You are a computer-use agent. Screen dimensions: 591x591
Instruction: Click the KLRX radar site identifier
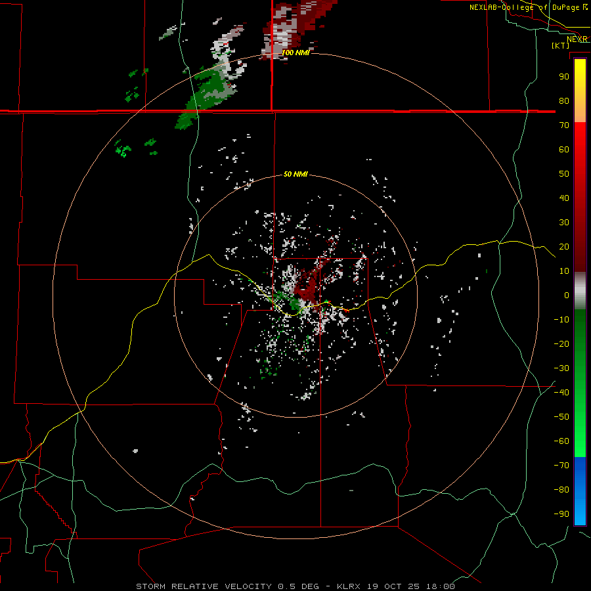[349, 586]
